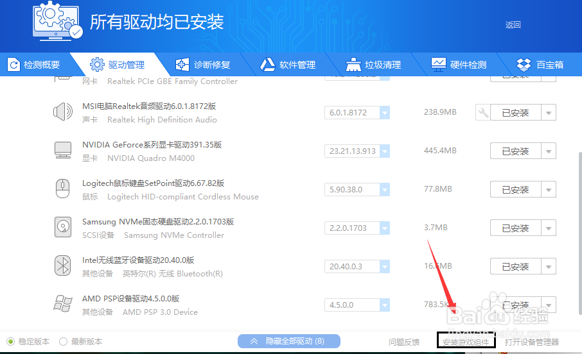The height and width of the screenshot is (354, 582).
Task: Click Intel无线蓝牙设备驱动20.40.0版 title
Action: (138, 260)
